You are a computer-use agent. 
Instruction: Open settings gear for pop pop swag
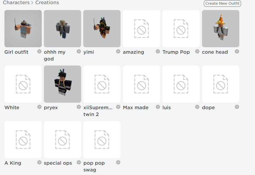coord(118,162)
